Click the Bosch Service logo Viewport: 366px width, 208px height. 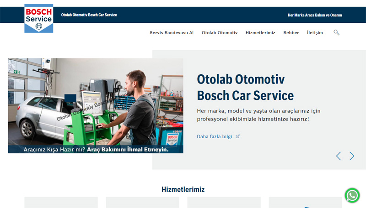[x=39, y=18]
